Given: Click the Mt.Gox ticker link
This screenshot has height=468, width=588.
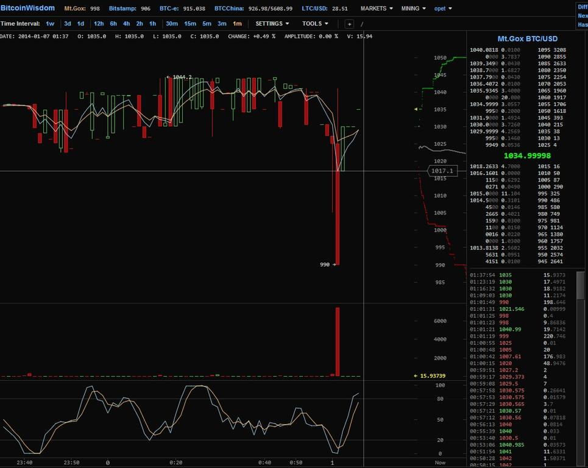Looking at the screenshot, I should 75,9.
